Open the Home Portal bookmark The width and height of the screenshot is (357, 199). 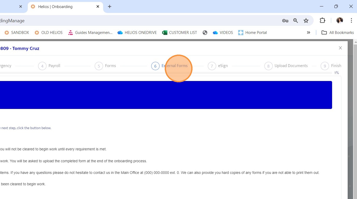tap(252, 33)
